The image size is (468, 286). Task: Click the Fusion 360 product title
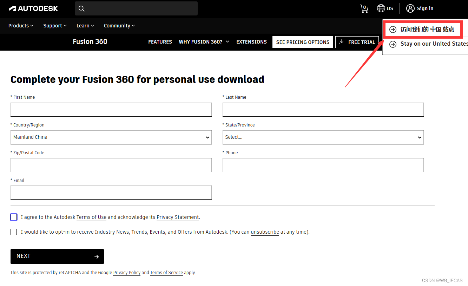tap(90, 41)
